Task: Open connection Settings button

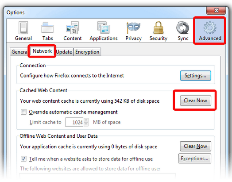Action: tap(195, 76)
